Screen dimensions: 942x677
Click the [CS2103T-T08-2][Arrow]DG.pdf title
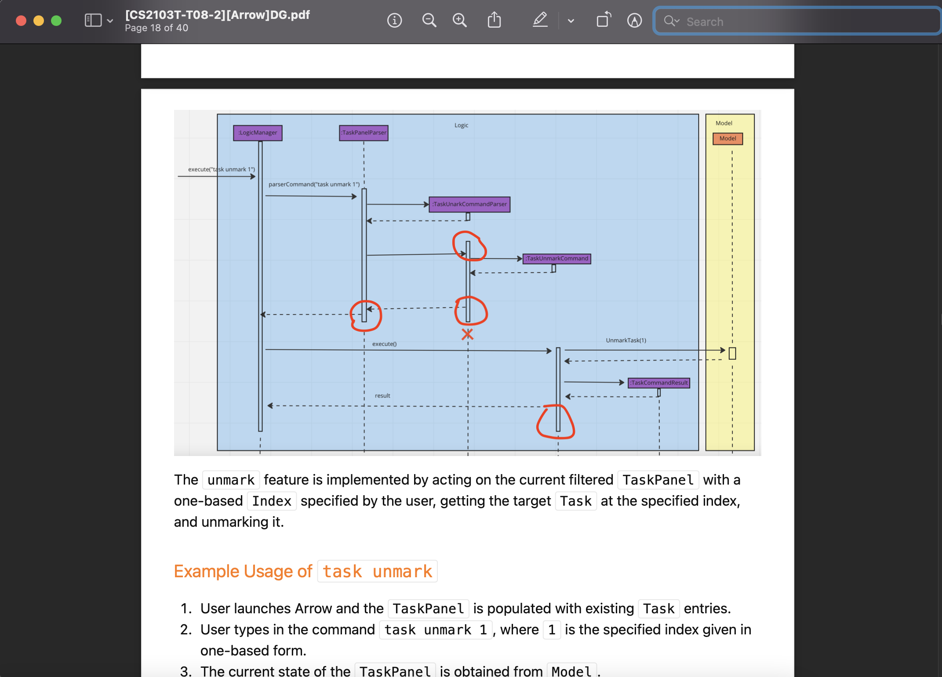218,15
